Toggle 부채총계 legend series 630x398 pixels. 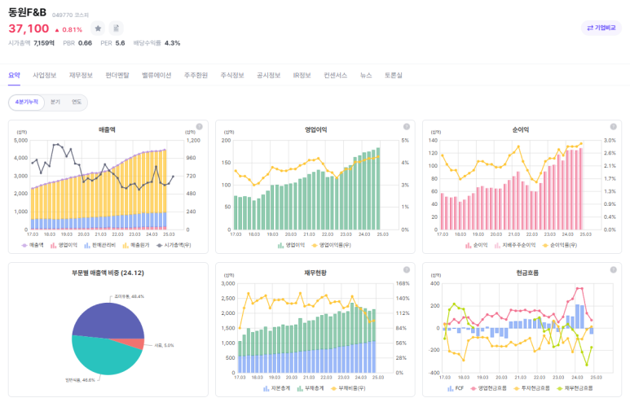pos(311,388)
